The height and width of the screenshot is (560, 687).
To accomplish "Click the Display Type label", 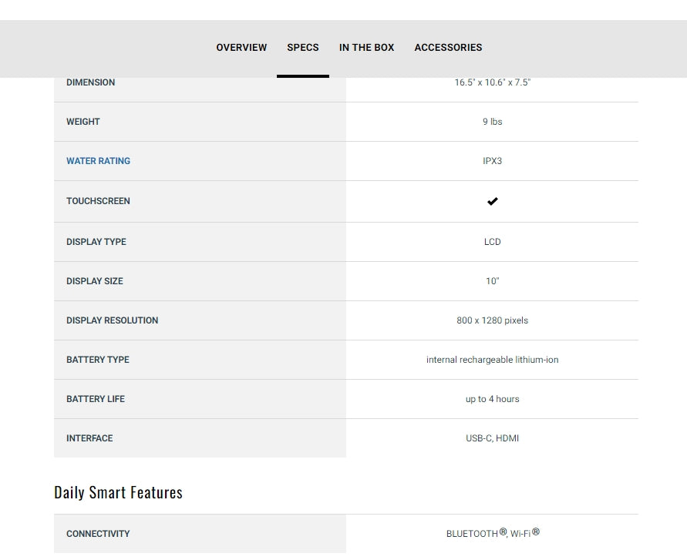I will (x=96, y=242).
